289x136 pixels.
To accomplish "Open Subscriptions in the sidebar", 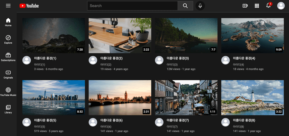I will [x=8, y=57].
